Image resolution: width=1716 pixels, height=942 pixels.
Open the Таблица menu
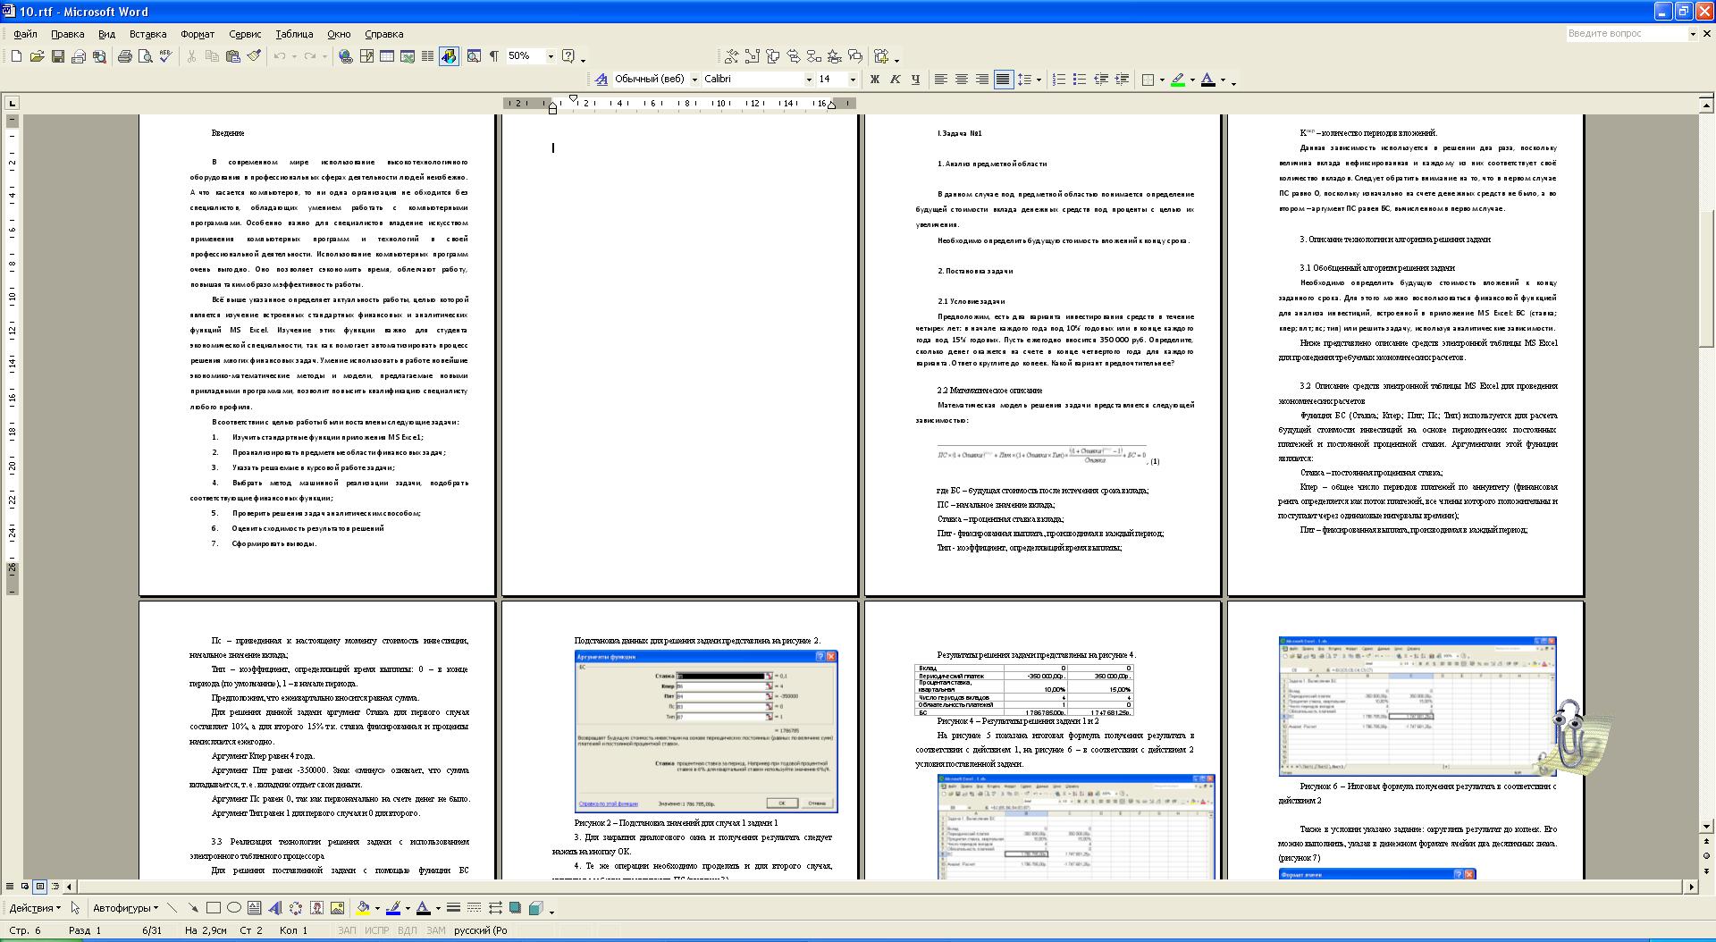[x=294, y=34]
